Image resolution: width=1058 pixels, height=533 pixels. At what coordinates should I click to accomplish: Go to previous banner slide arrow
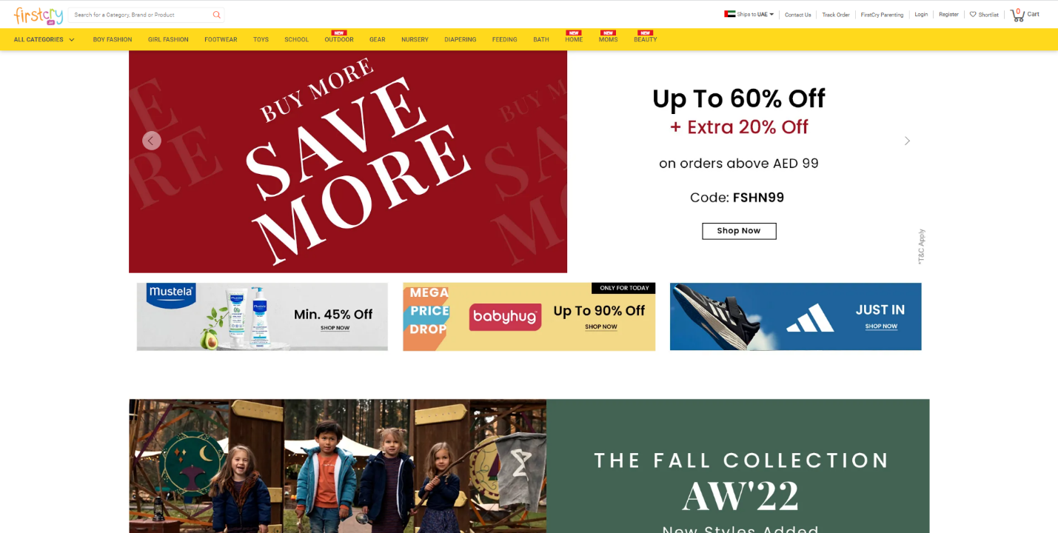[x=152, y=141]
